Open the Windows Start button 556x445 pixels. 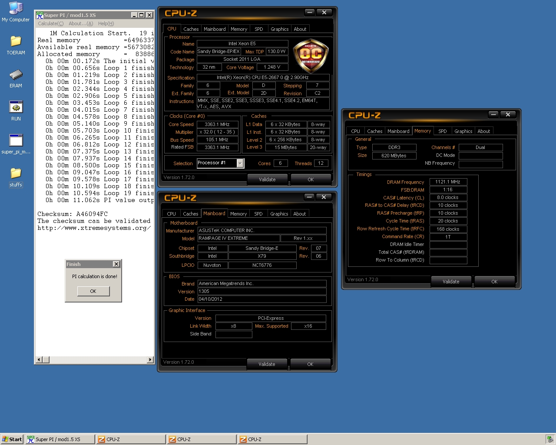[x=12, y=439]
